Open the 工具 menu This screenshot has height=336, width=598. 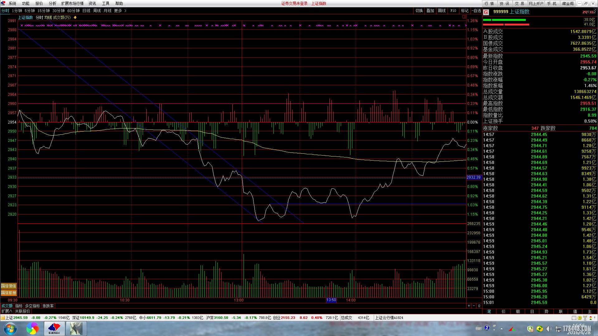[106, 3]
